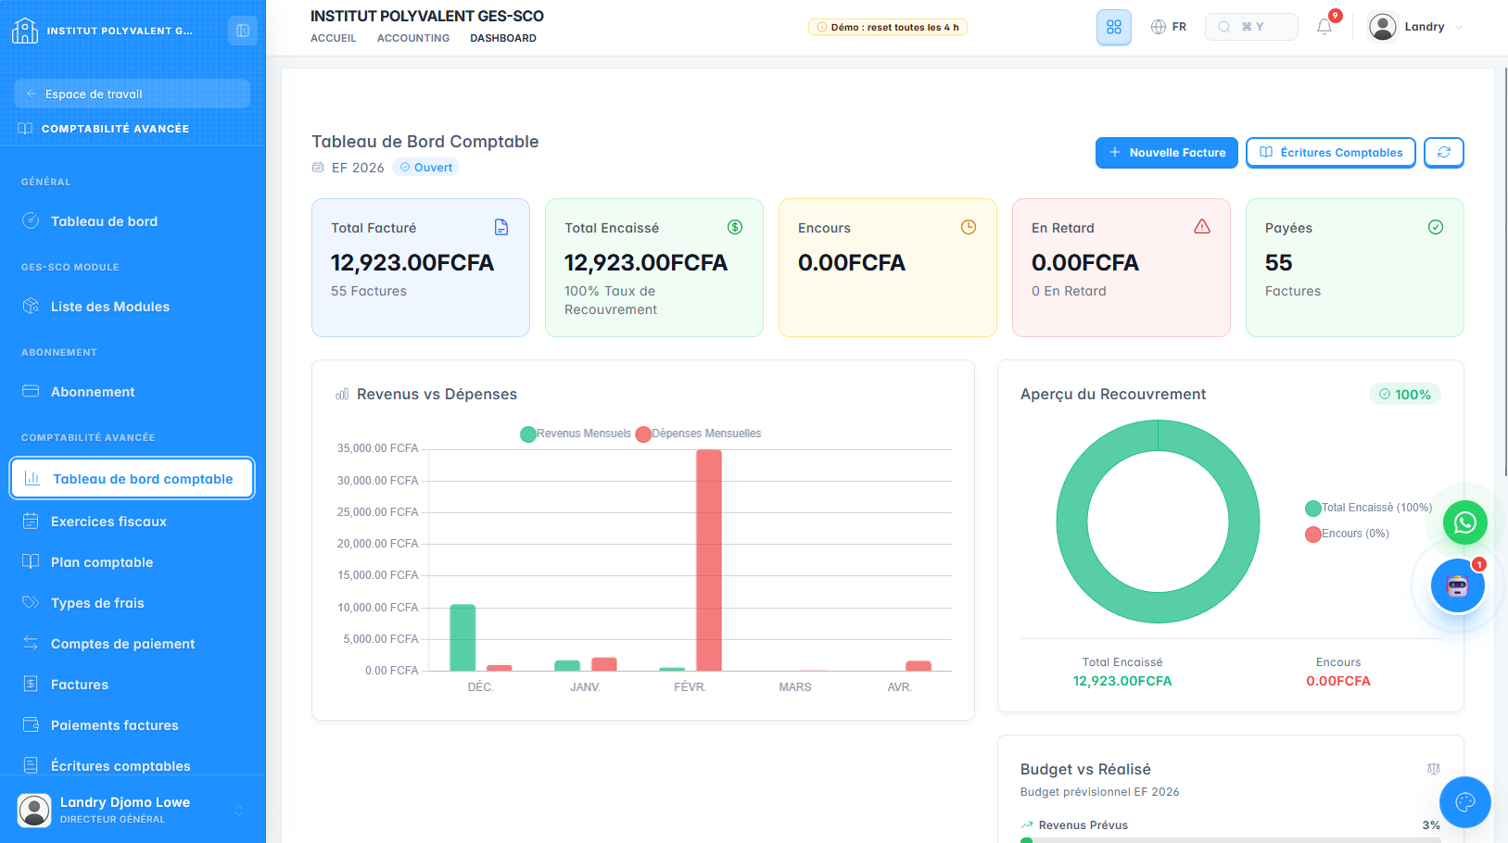
Task: Click the 100% recovery badge
Action: (x=1405, y=395)
